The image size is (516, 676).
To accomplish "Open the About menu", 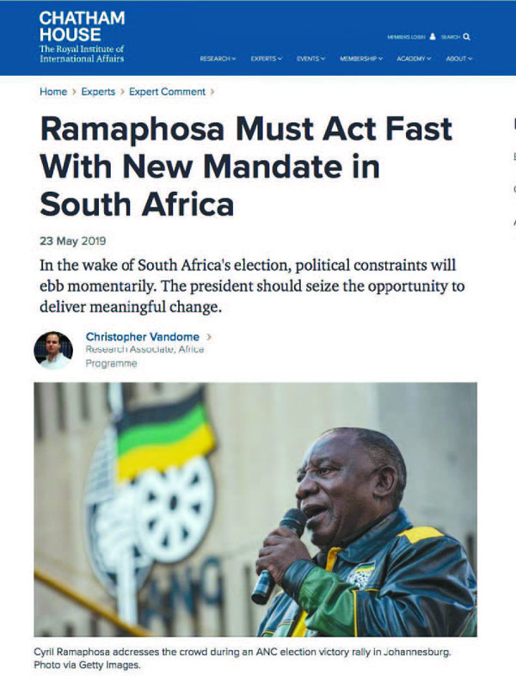I will pyautogui.click(x=459, y=58).
